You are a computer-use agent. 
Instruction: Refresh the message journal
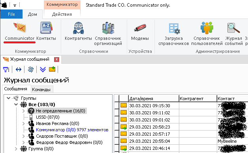tap(31, 69)
